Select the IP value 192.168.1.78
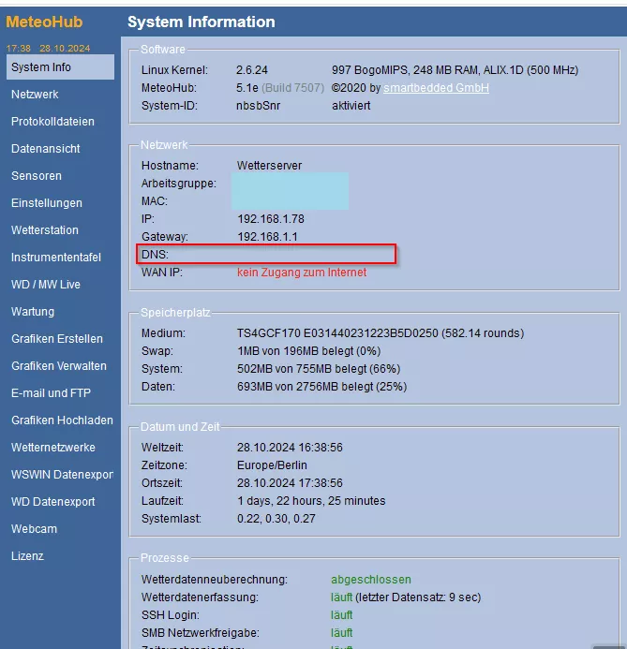Image resolution: width=627 pixels, height=649 pixels. (x=271, y=219)
